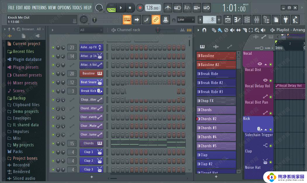Select the playlist Delete tool
The height and width of the screenshot is (183, 307).
226,30
